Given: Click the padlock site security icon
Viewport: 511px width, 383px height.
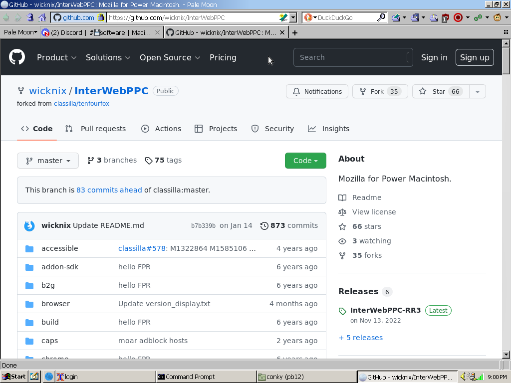Looking at the screenshot, I should (101, 17).
